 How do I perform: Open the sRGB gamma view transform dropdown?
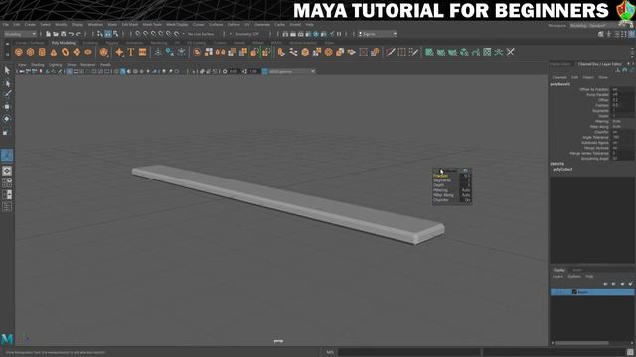pos(291,71)
